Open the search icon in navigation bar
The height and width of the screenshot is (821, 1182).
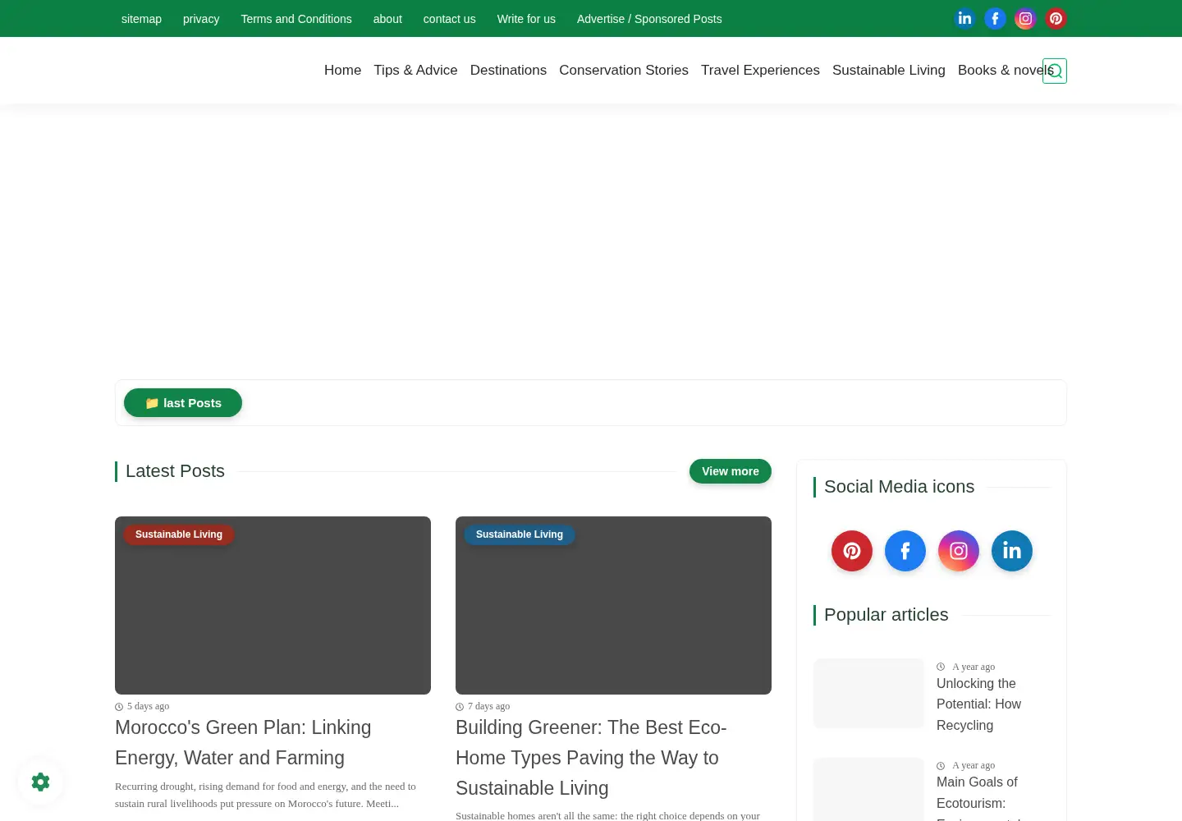[1055, 71]
